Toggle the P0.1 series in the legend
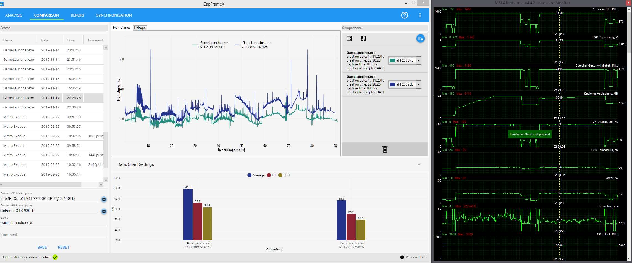This screenshot has width=632, height=263. pyautogui.click(x=284, y=175)
